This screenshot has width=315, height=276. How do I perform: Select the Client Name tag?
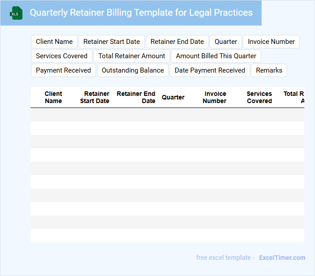pyautogui.click(x=54, y=42)
